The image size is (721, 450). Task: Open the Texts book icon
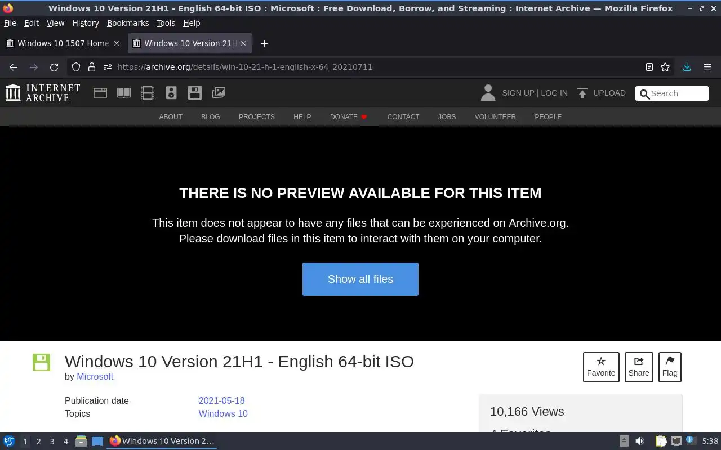coord(124,93)
